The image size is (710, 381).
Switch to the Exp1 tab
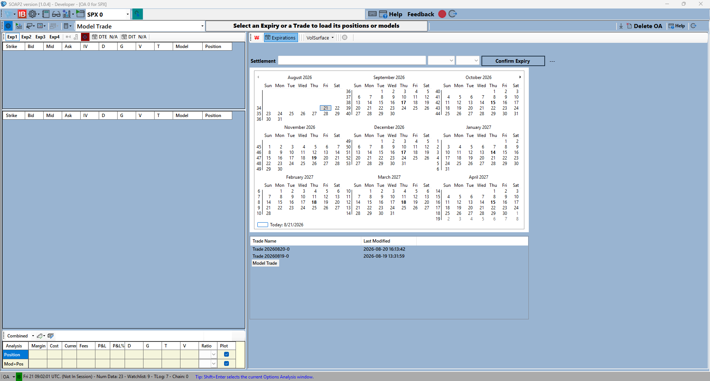pos(12,37)
